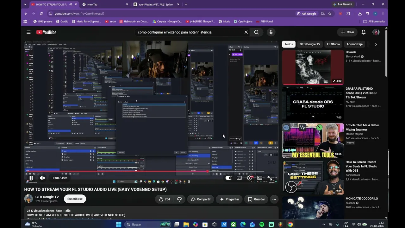Open the Preguntar AI assistant

(229, 199)
